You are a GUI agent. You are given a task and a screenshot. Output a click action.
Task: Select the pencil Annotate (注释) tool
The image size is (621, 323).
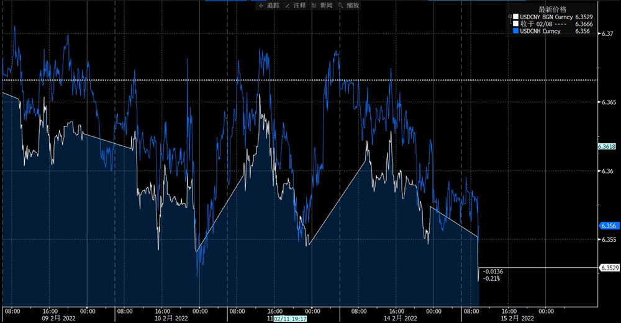click(x=288, y=6)
